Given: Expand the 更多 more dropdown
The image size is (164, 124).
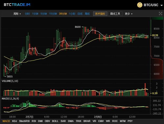Looking at the screenshot, I should 129,14.
